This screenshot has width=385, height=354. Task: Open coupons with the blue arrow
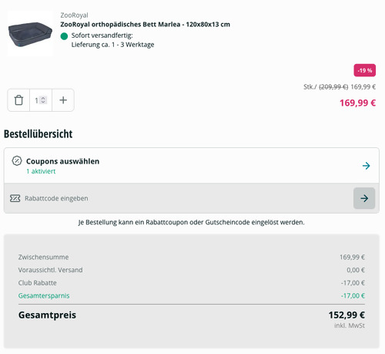367,166
